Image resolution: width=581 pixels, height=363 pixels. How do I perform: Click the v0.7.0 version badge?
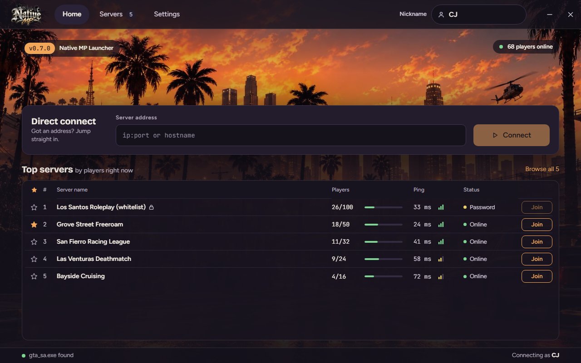[39, 48]
